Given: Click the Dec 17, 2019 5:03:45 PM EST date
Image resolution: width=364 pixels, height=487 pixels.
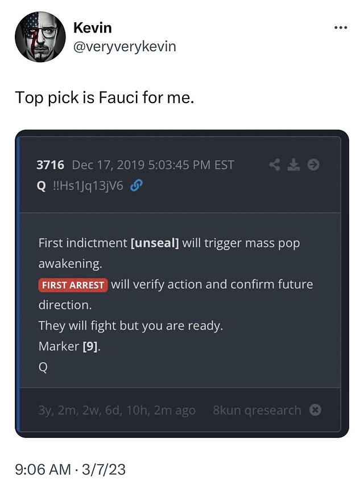Looking at the screenshot, I should tap(153, 165).
